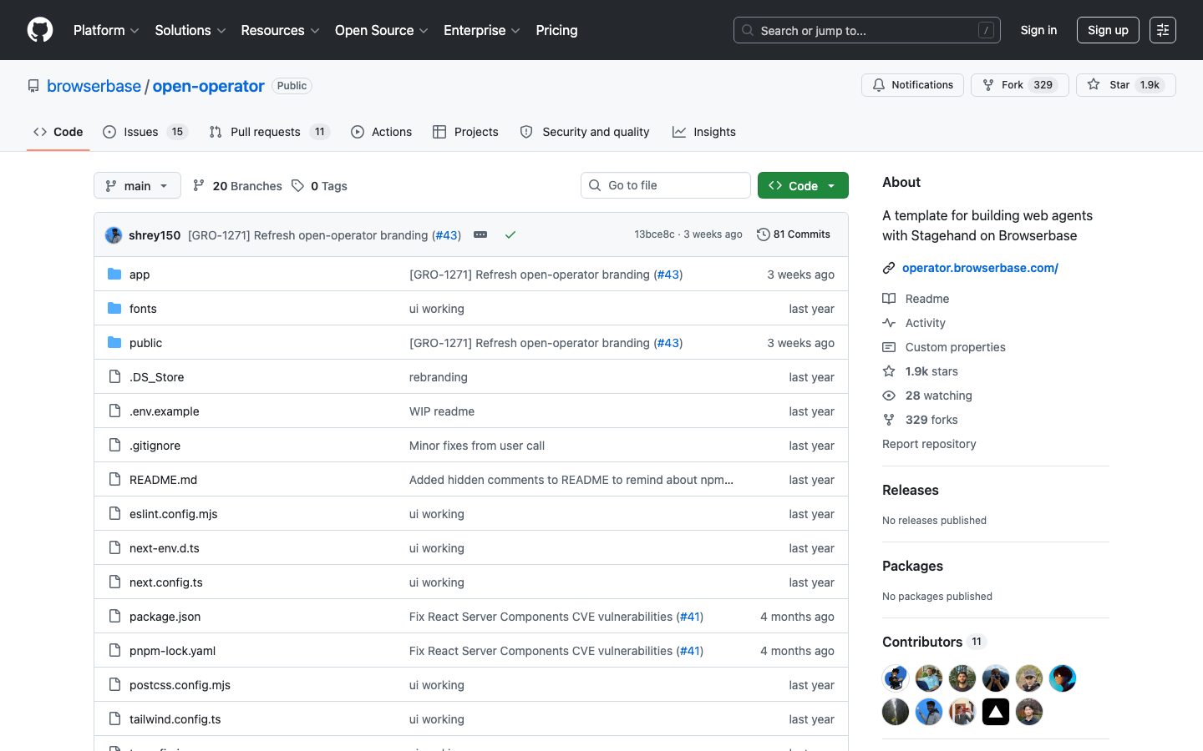
Task: Click the Go to file search field
Action: pos(666,185)
